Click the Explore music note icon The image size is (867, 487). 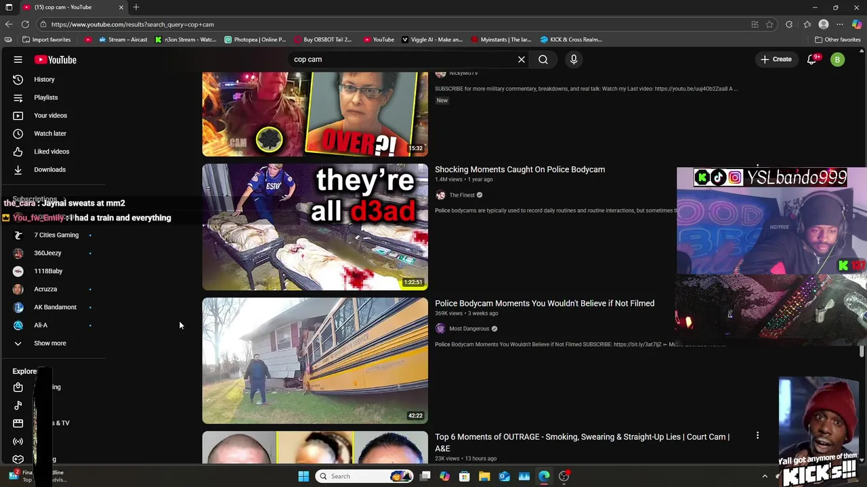(x=18, y=405)
